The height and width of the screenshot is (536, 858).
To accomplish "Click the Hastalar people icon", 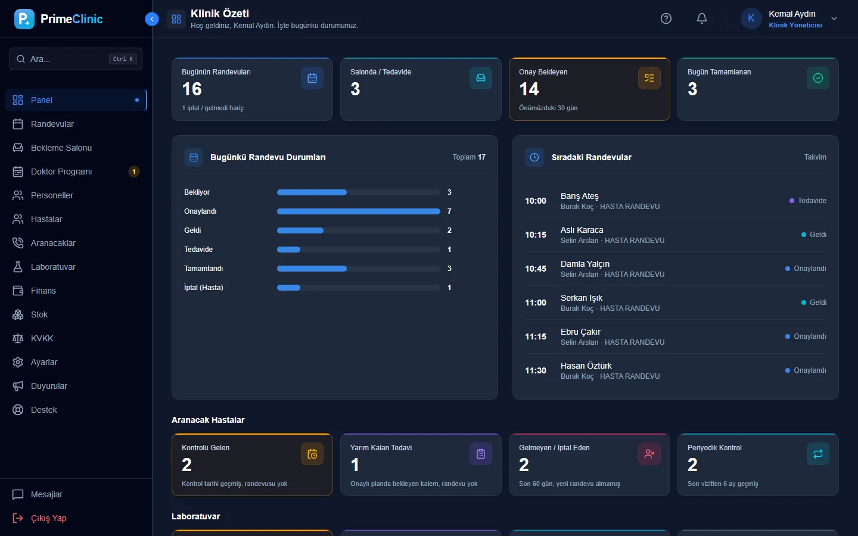I will (x=18, y=219).
